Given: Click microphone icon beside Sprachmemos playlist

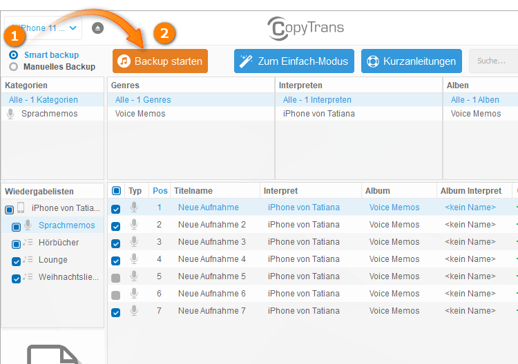Looking at the screenshot, I should click(28, 225).
